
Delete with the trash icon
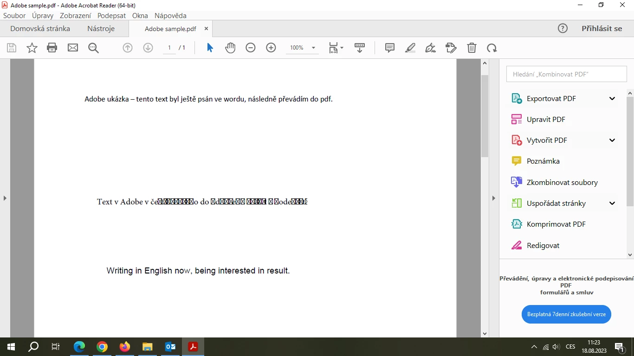point(472,48)
